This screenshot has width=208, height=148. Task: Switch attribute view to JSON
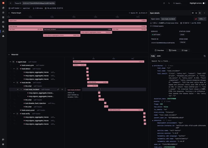click(x=159, y=56)
